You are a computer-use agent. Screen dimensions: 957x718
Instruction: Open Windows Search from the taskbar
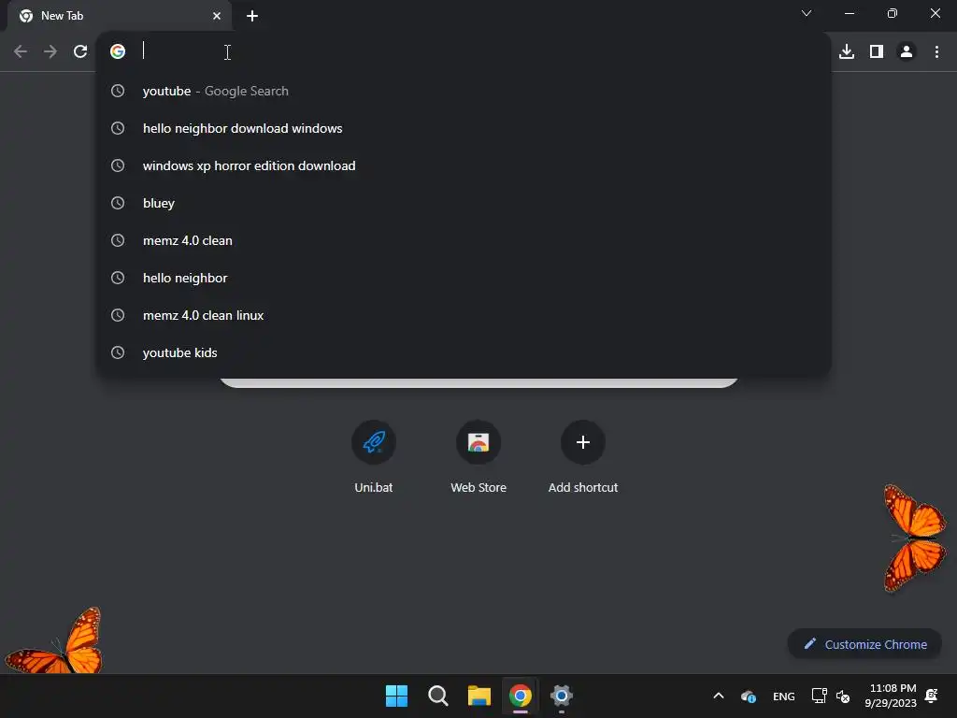coord(437,696)
